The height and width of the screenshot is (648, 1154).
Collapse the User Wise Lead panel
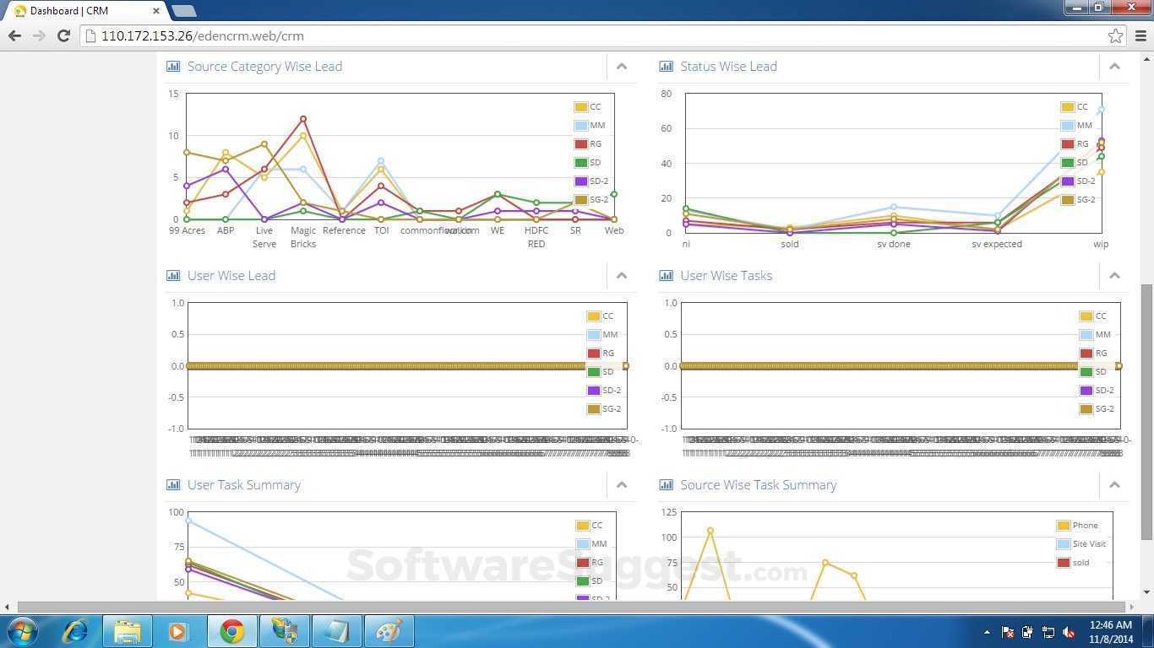pyautogui.click(x=622, y=276)
